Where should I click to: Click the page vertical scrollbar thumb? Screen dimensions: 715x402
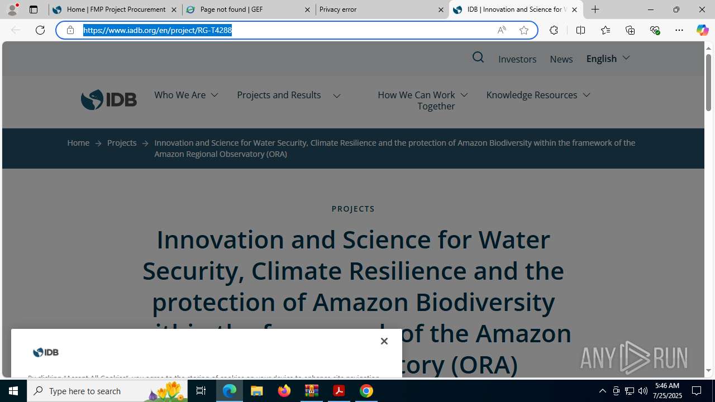coord(708,82)
